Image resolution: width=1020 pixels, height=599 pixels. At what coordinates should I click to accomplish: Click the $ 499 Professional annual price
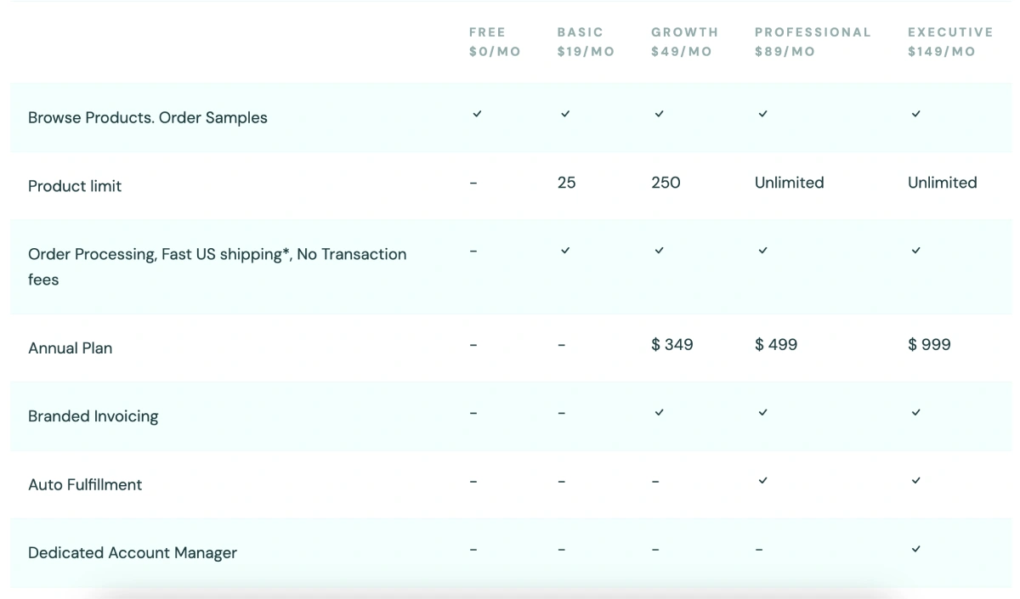coord(776,344)
